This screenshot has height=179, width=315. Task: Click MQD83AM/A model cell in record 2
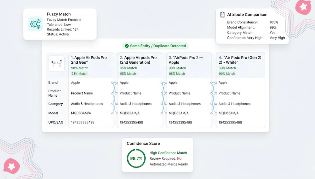(x=130, y=113)
